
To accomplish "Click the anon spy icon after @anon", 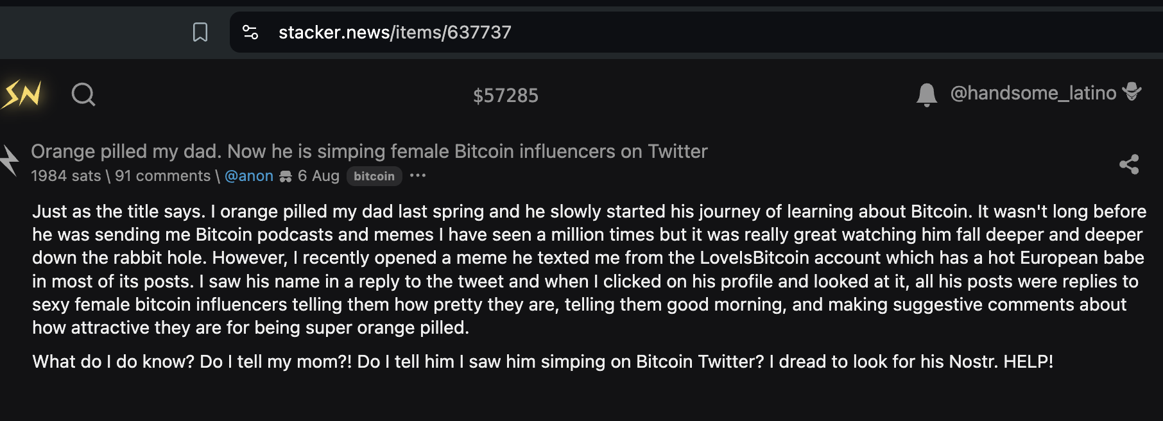I will (x=286, y=176).
